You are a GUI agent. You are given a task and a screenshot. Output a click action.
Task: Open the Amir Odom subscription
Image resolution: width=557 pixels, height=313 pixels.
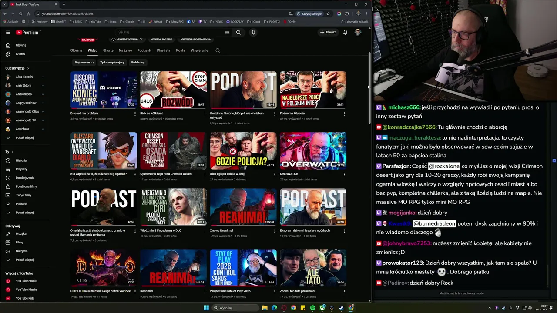pos(23,85)
